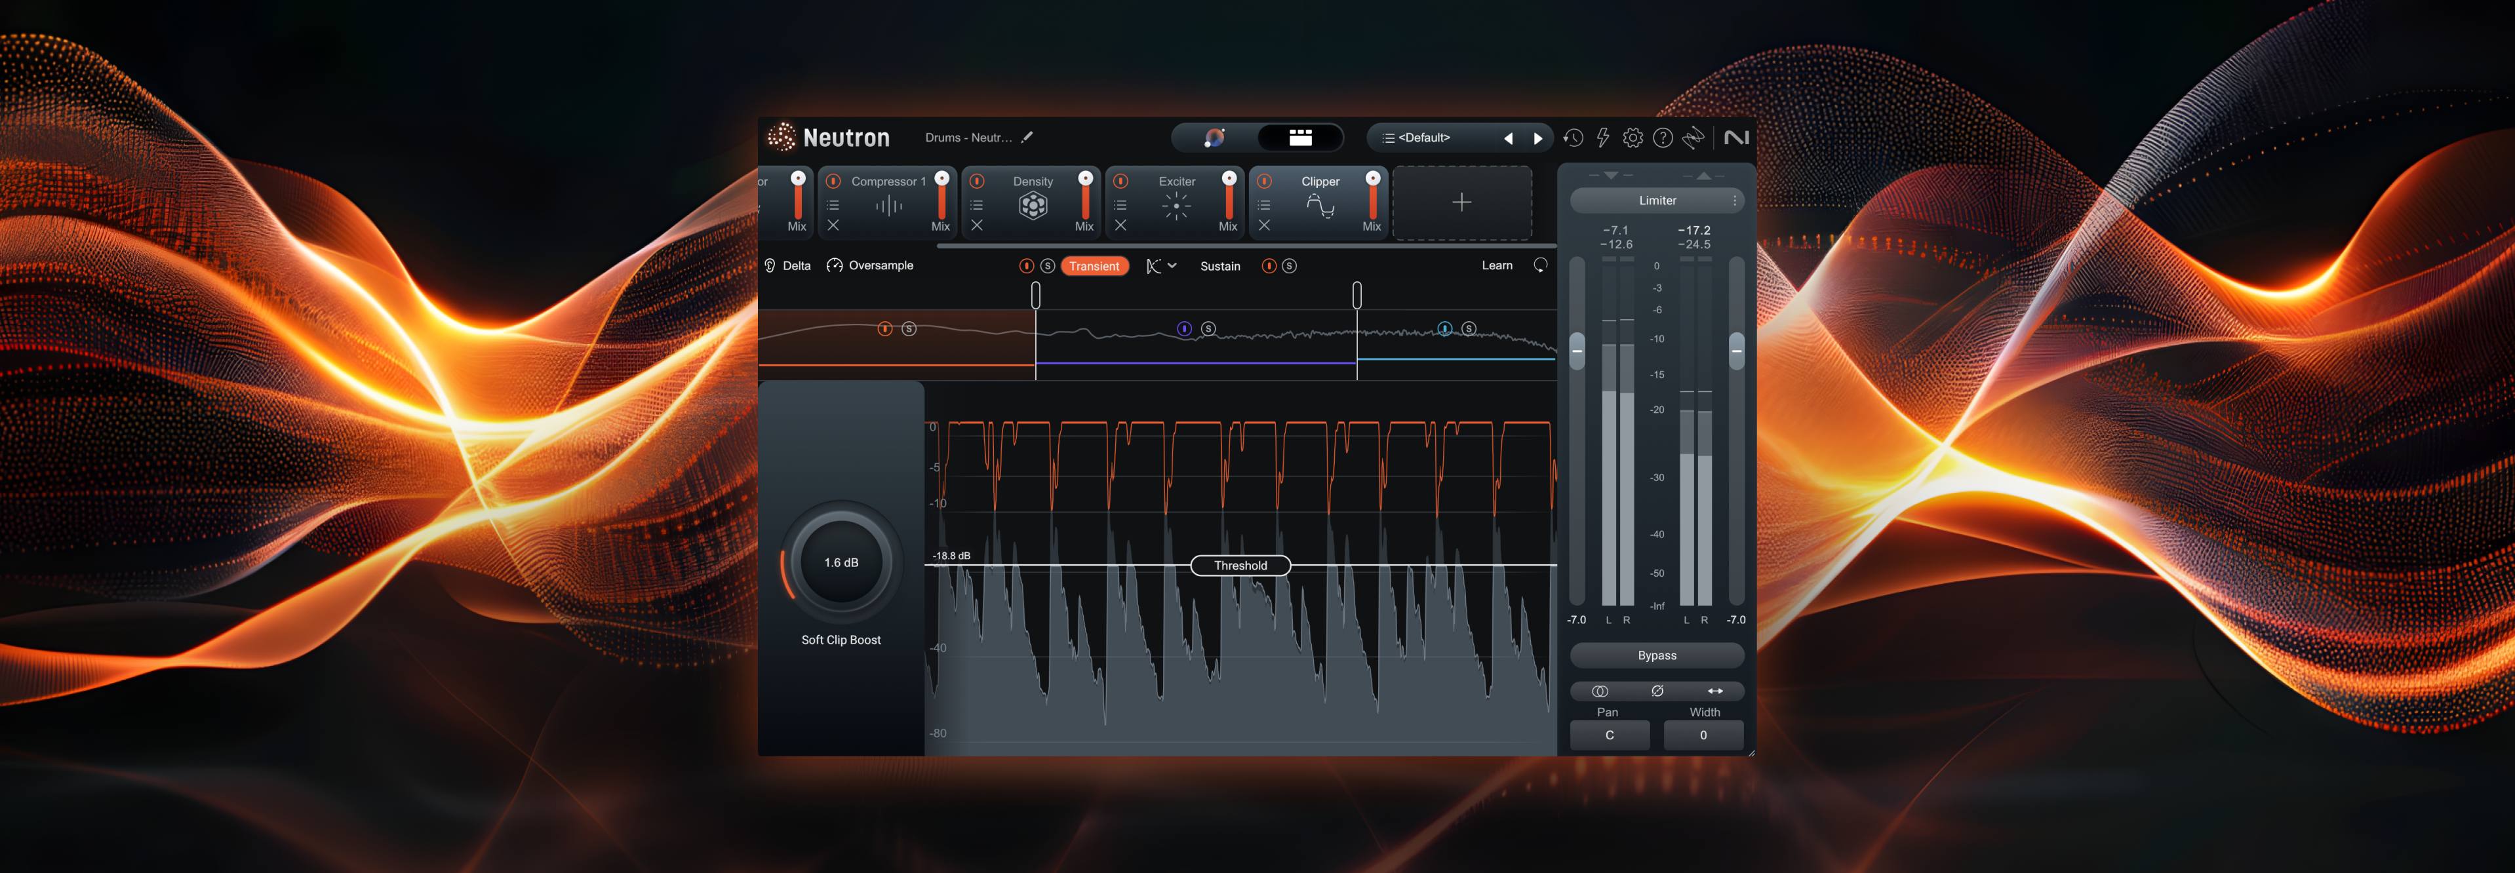This screenshot has width=2515, height=873.
Task: Go to the previous preset arrow
Action: (1509, 139)
